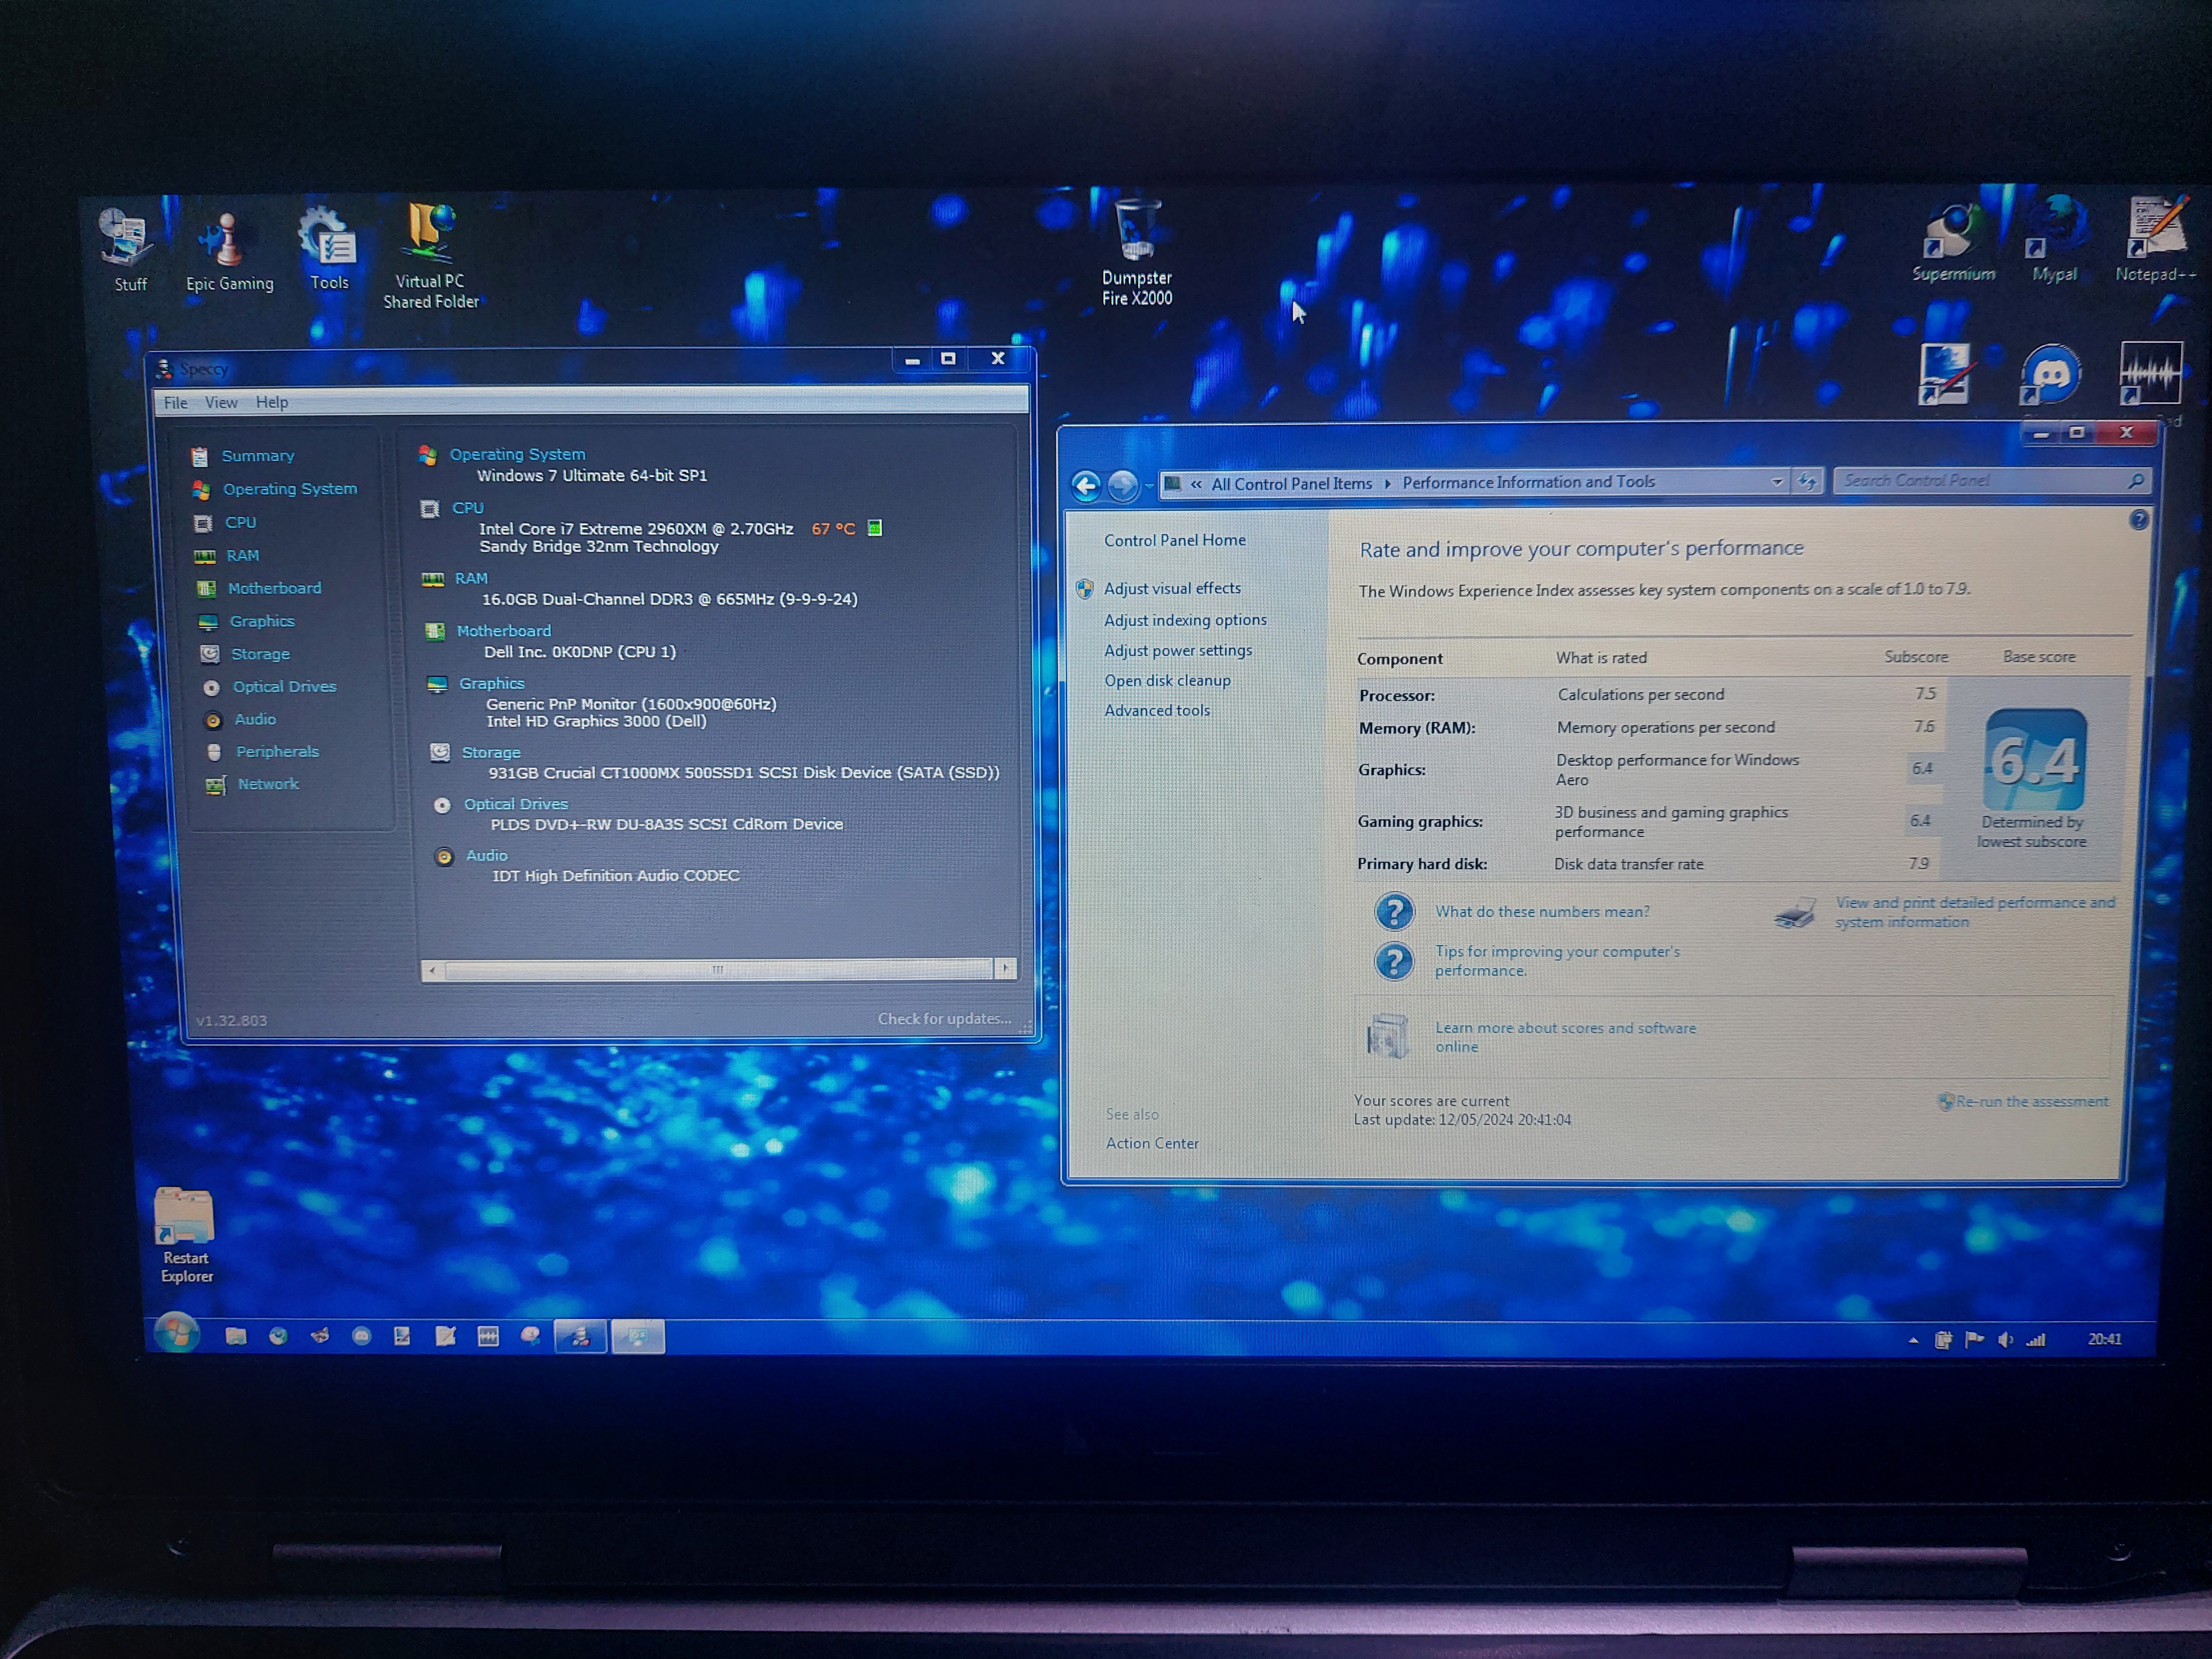
Task: Click the Back button in Control Panel
Action: tap(1086, 486)
